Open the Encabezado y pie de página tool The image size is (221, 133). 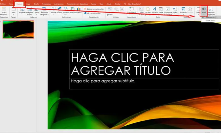pyautogui.click(x=148, y=11)
